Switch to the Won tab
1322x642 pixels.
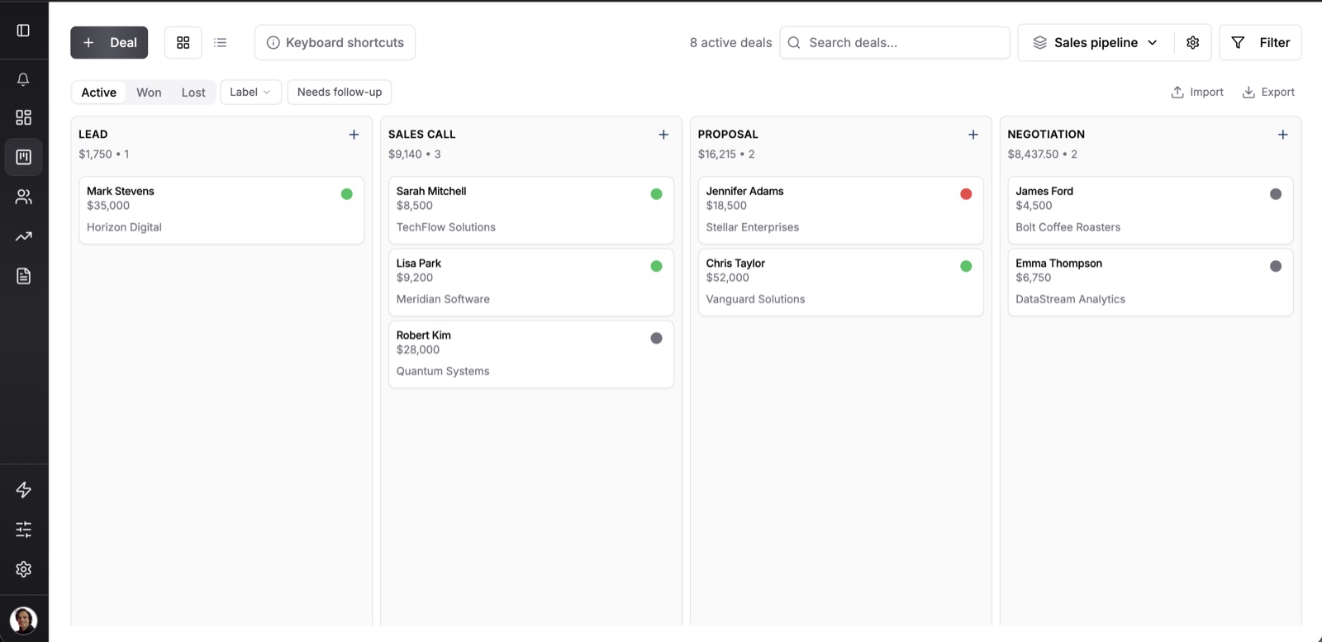[x=149, y=93]
